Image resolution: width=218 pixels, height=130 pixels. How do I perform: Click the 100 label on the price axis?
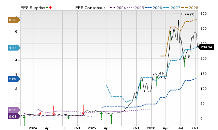click(204, 89)
